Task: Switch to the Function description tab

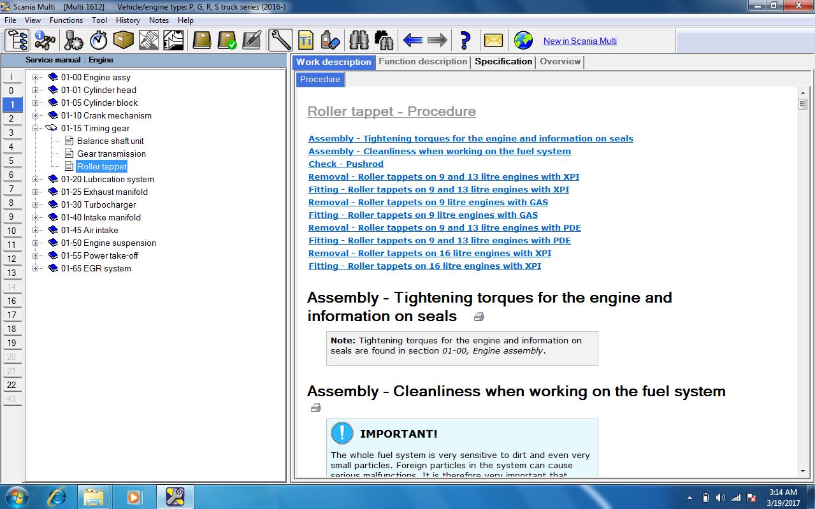Action: click(x=423, y=62)
